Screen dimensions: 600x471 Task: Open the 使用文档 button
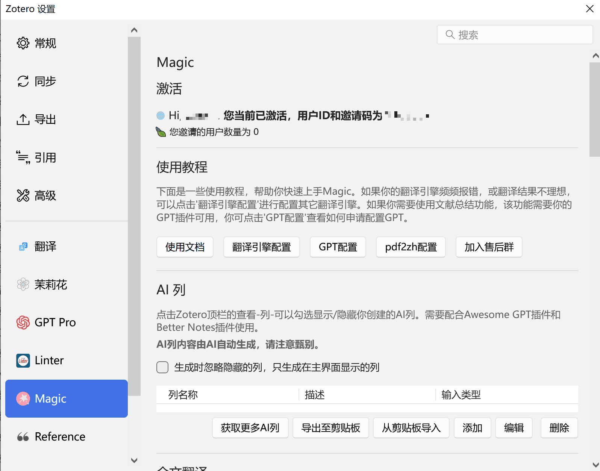click(x=185, y=247)
